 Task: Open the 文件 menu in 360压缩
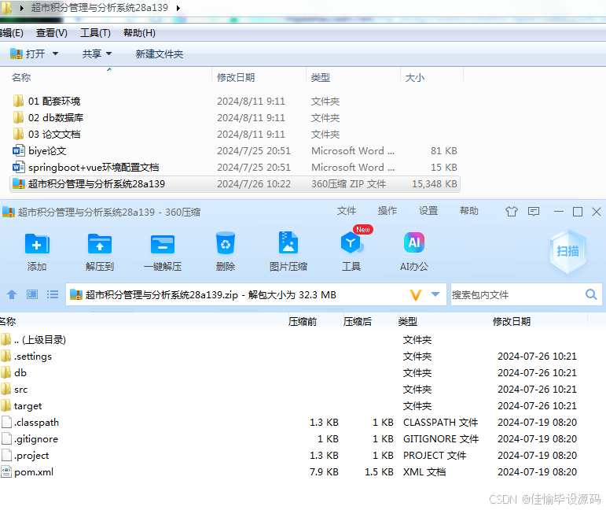347,211
